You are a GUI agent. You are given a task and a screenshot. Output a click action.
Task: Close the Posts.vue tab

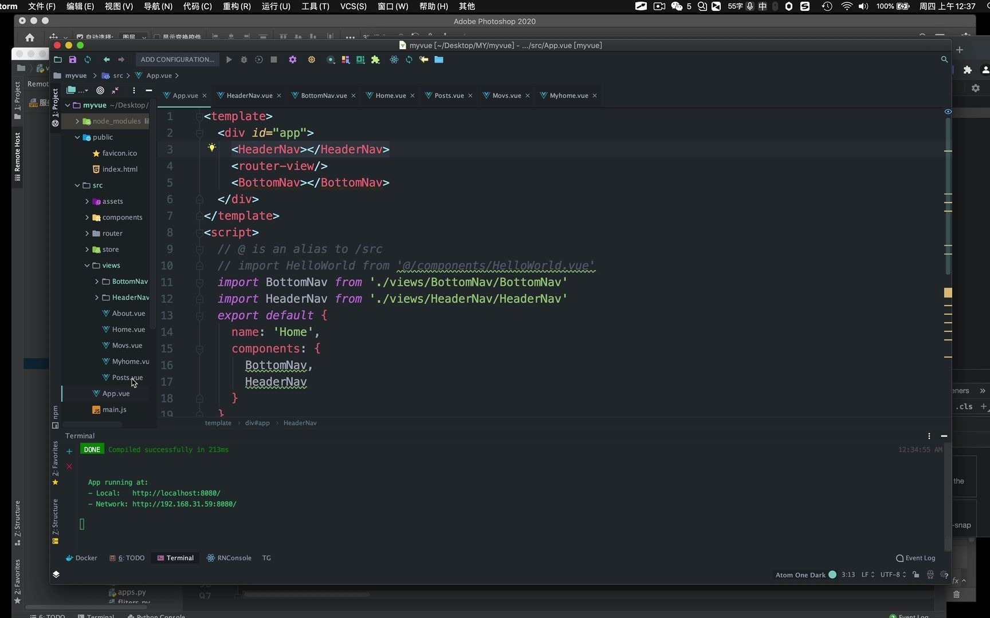pos(470,96)
